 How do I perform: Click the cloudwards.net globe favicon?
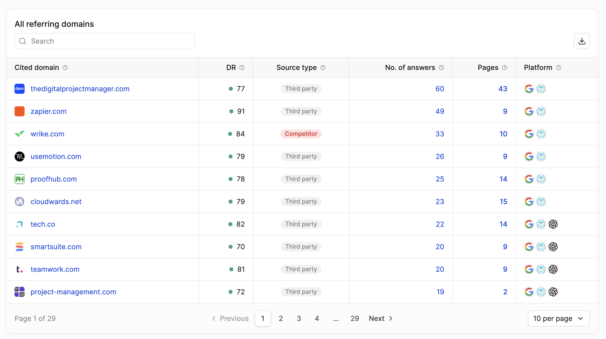point(20,202)
